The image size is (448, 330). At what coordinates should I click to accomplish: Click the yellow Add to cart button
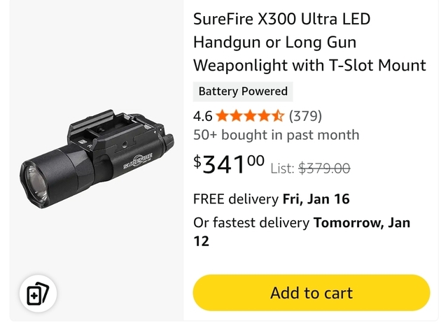[311, 293]
